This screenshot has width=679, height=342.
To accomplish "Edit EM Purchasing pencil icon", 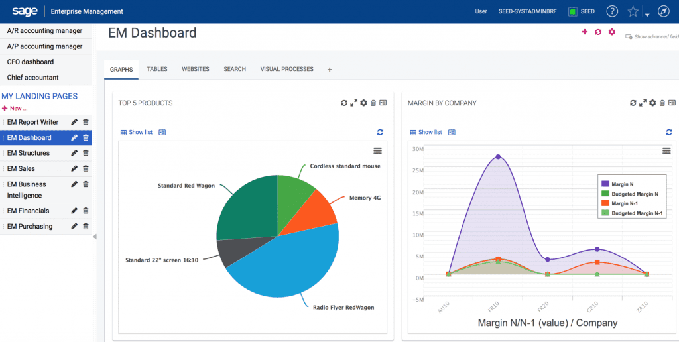I will pos(74,227).
